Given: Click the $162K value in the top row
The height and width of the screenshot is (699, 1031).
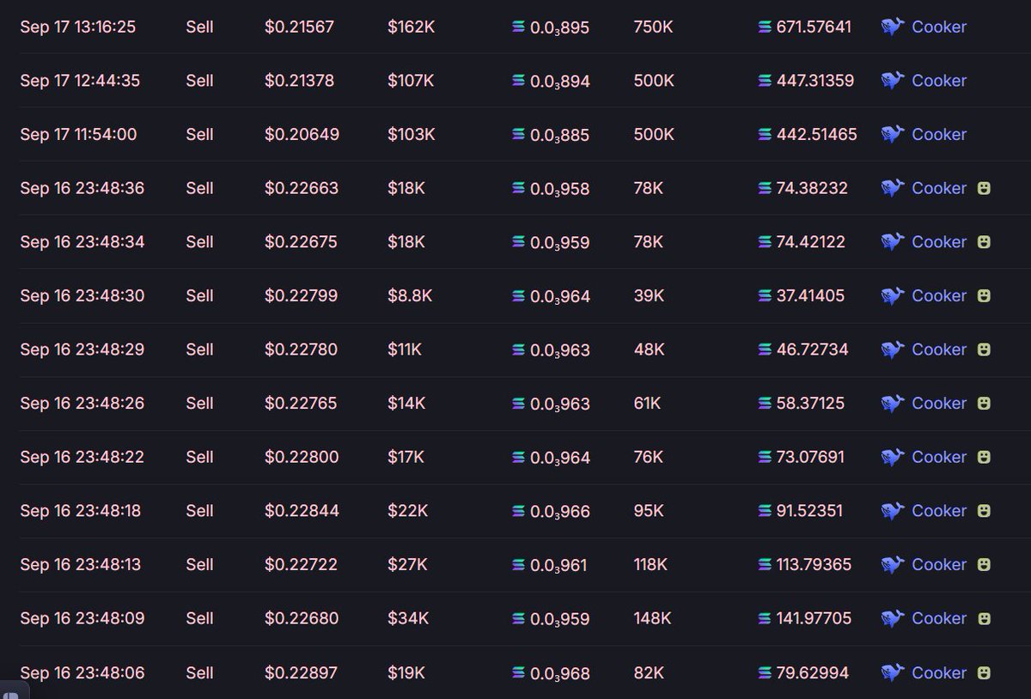Looking at the screenshot, I should point(411,27).
